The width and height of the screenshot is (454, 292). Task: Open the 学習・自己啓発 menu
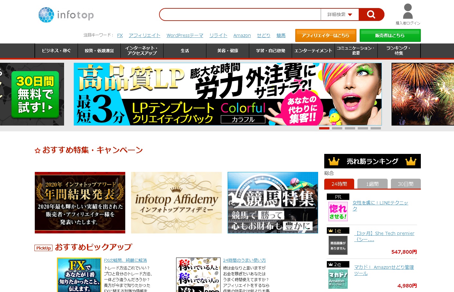click(x=270, y=51)
